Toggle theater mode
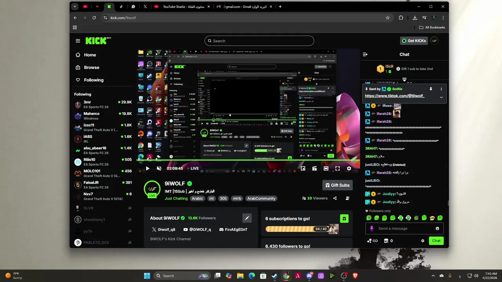The height and width of the screenshot is (282, 502). (326, 168)
